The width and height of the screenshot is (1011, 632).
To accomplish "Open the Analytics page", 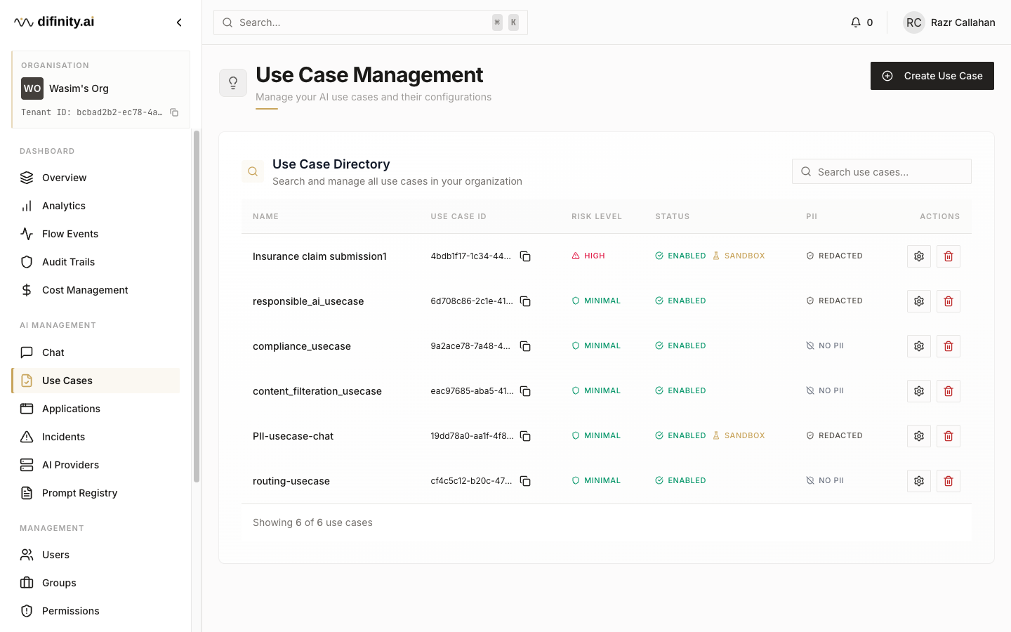I will [x=95, y=206].
